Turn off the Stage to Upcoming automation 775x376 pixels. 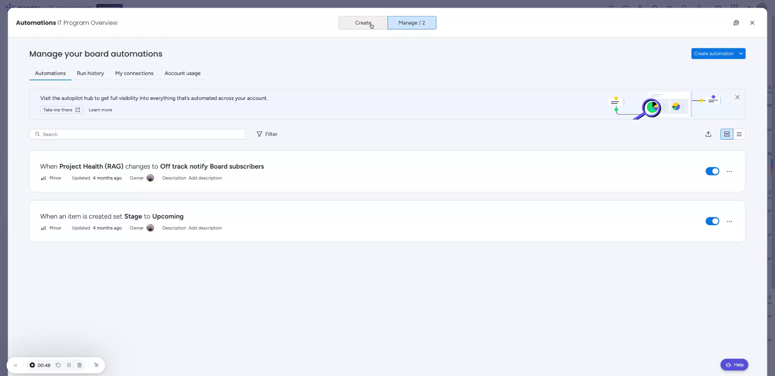[712, 221]
